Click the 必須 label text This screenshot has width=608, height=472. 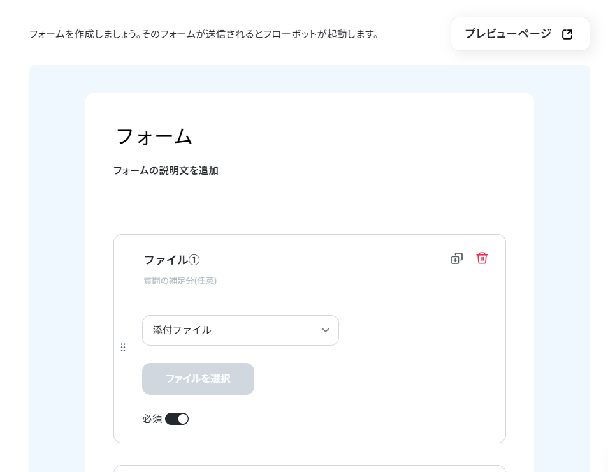click(152, 419)
